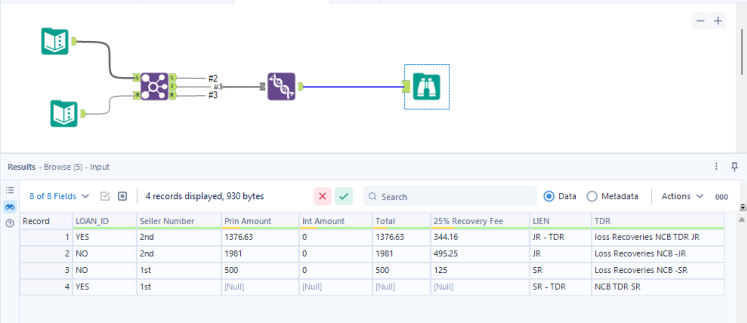Viewport: 747px width, 323px height.
Task: Click the zoom in plus control
Action: (718, 21)
